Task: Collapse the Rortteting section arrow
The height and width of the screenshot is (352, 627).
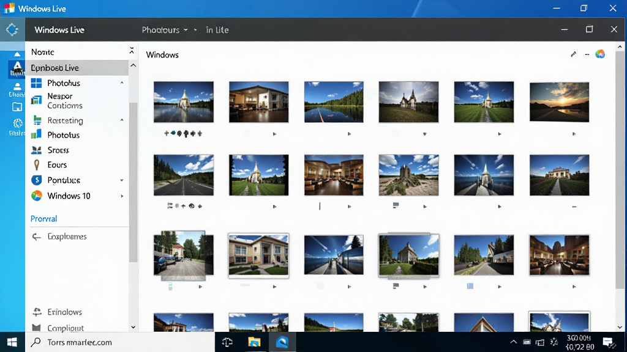Action: [x=122, y=120]
